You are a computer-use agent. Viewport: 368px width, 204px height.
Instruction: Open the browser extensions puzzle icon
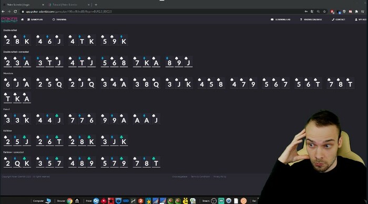click(356, 11)
